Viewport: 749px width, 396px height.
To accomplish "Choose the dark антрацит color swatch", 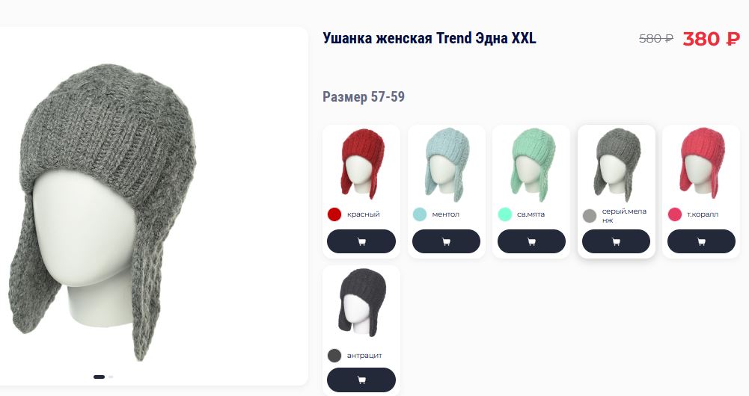I will pyautogui.click(x=334, y=356).
